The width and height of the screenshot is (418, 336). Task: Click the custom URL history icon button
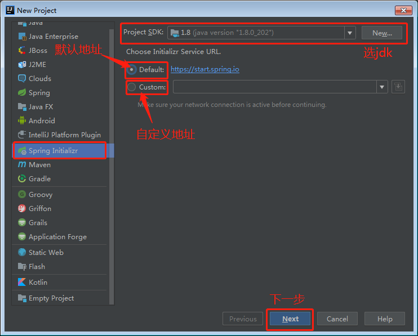click(398, 87)
